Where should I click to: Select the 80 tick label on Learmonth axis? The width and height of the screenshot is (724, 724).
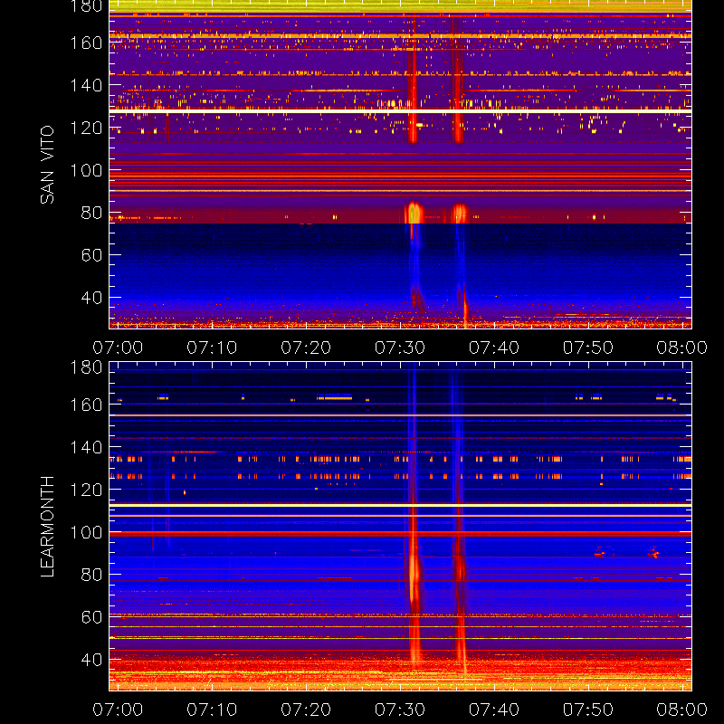[91, 575]
